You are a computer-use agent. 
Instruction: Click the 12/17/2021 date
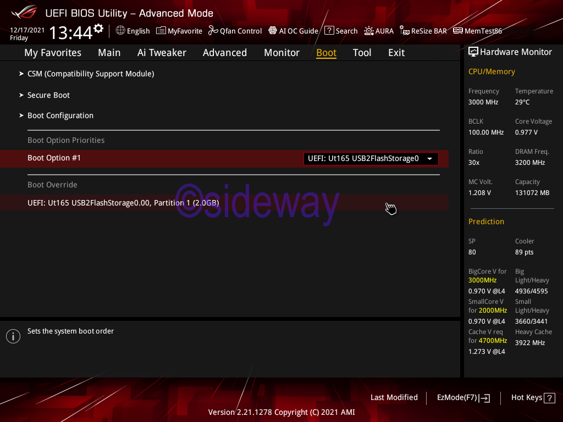[27, 30]
